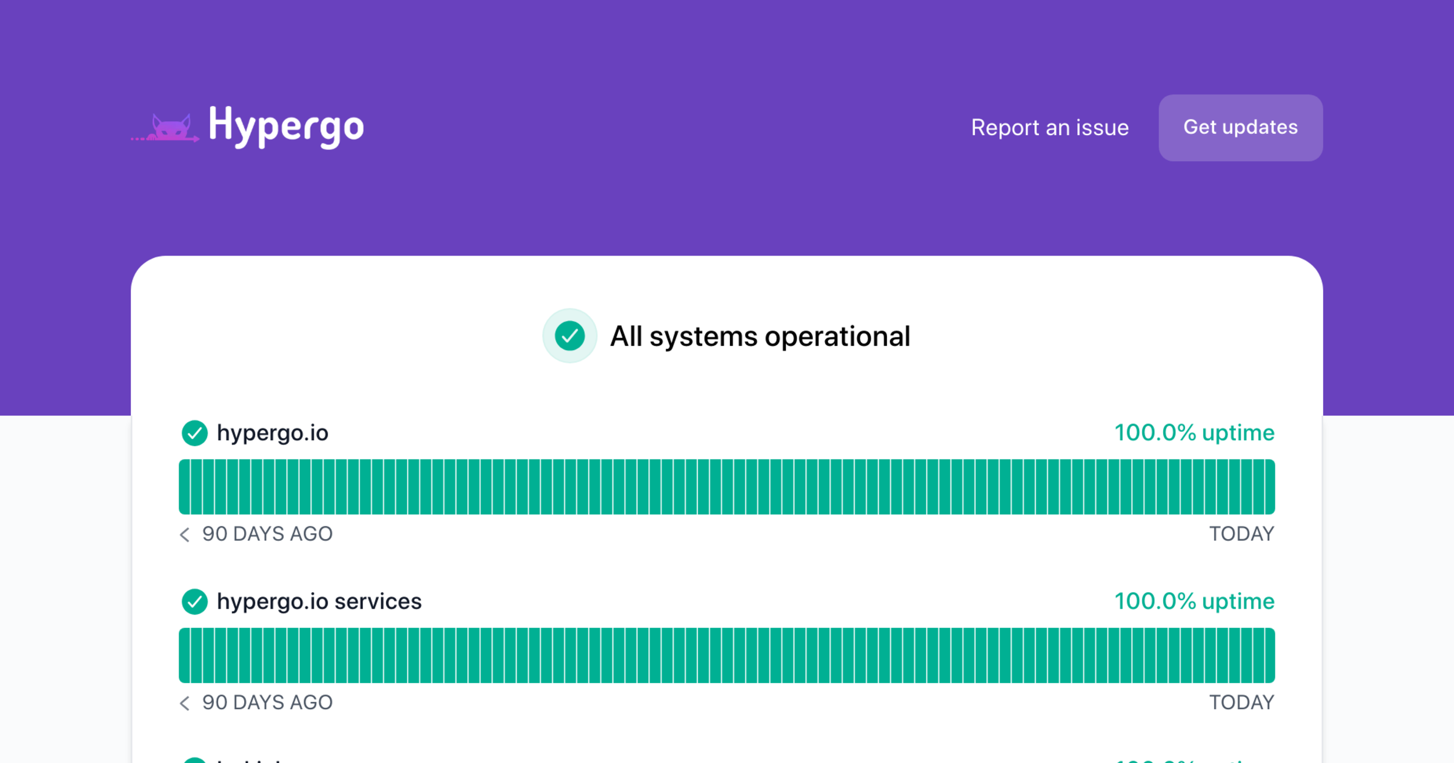Viewport: 1454px width, 763px height.
Task: Click TODAY label under hypergo.io services bar
Action: tap(1241, 702)
